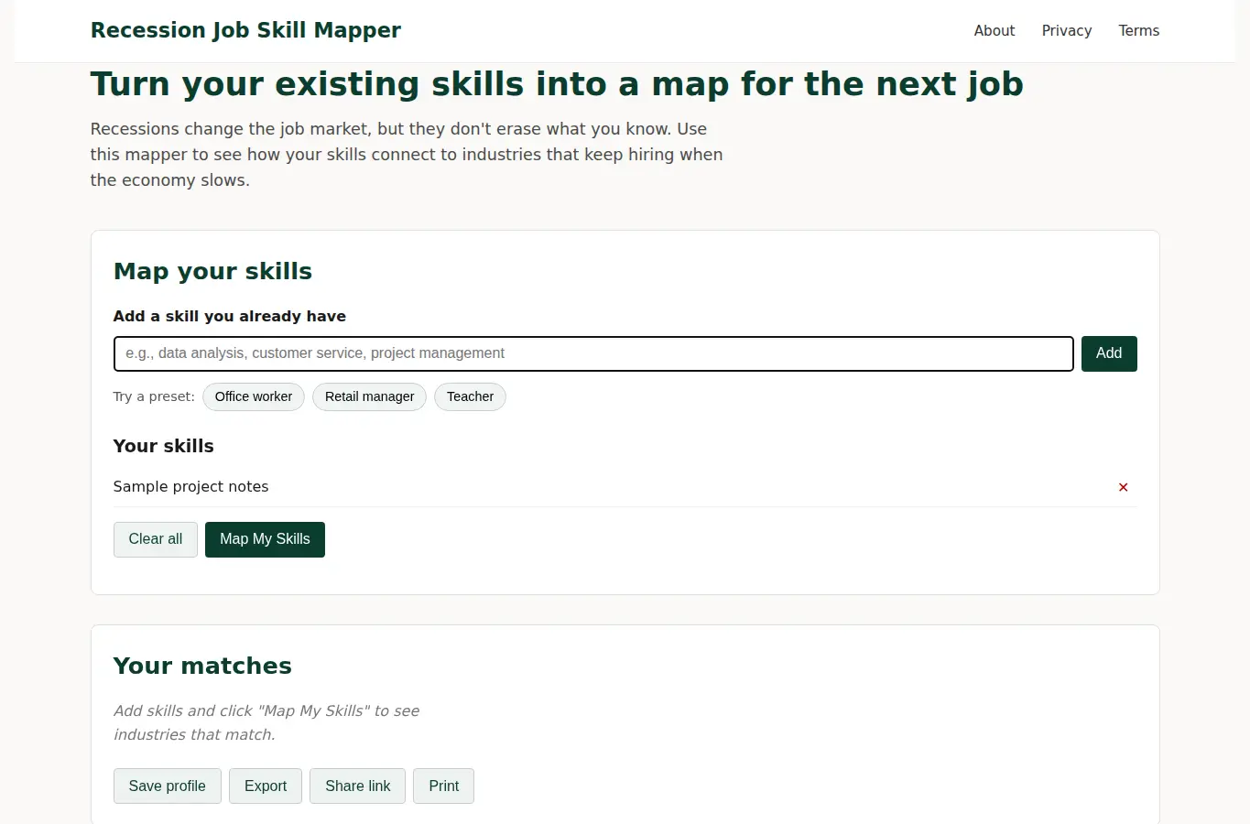Apply the Teacher preset

[470, 396]
